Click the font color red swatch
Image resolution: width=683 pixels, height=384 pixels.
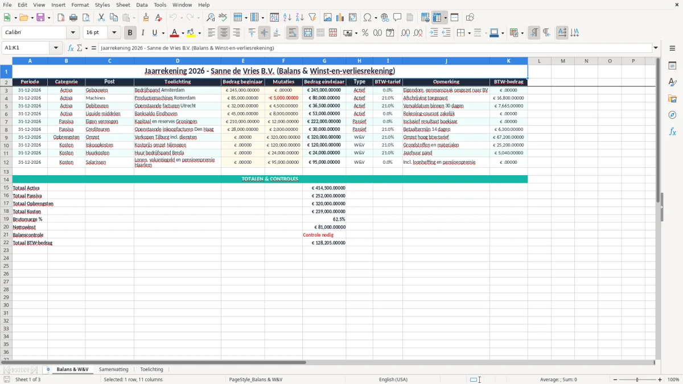point(175,33)
